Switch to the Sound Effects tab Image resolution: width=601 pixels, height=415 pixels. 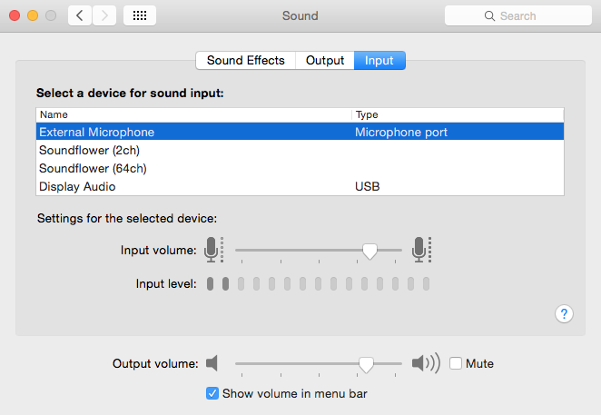click(x=245, y=61)
